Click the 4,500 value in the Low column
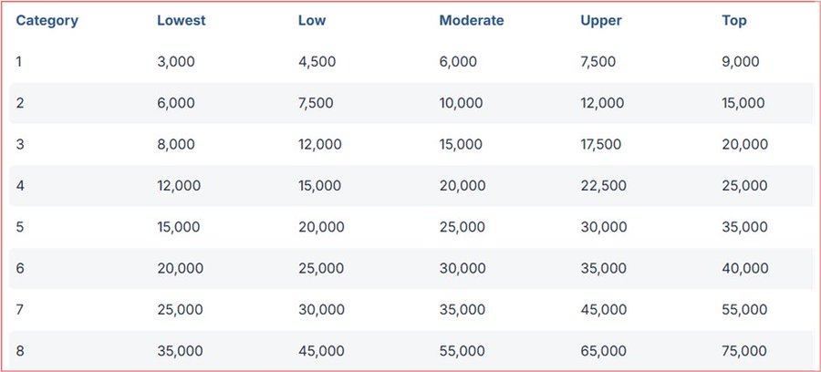 click(317, 62)
